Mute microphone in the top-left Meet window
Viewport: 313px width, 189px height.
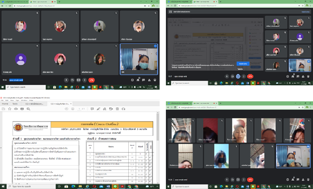66,79
